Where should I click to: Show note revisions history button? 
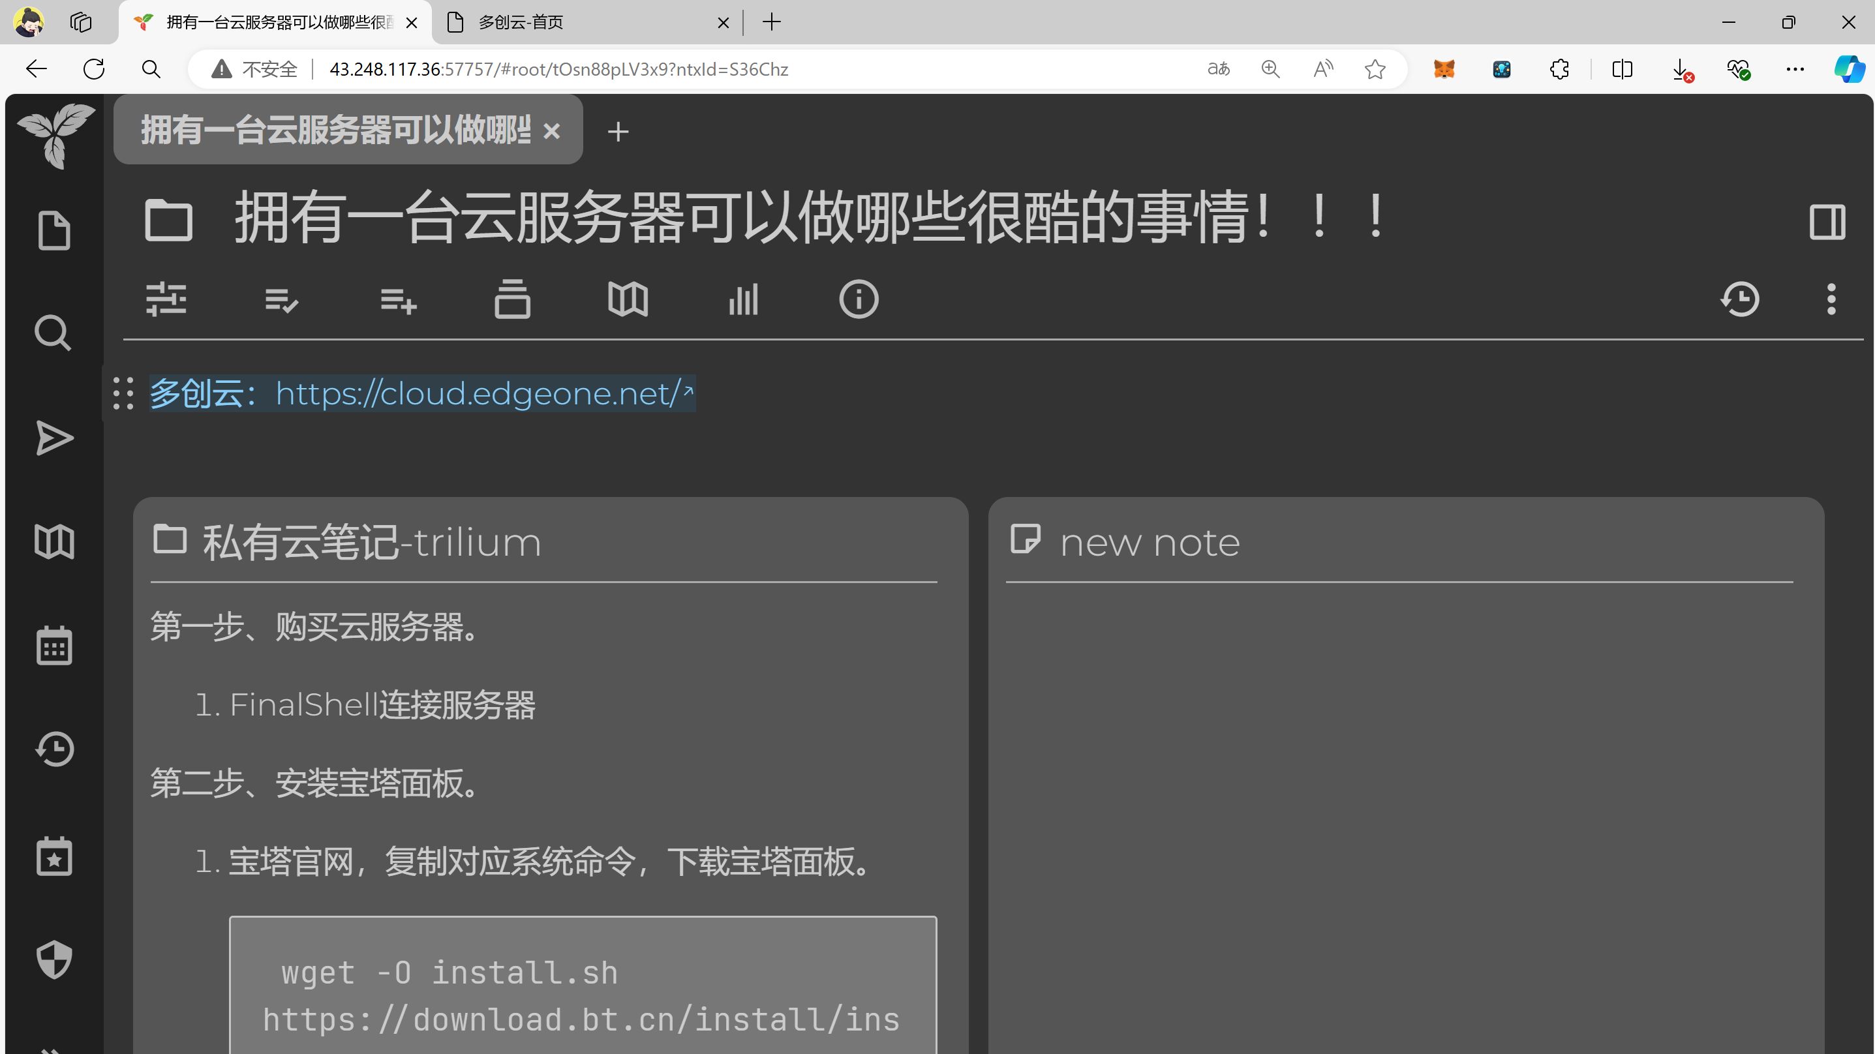1741,299
